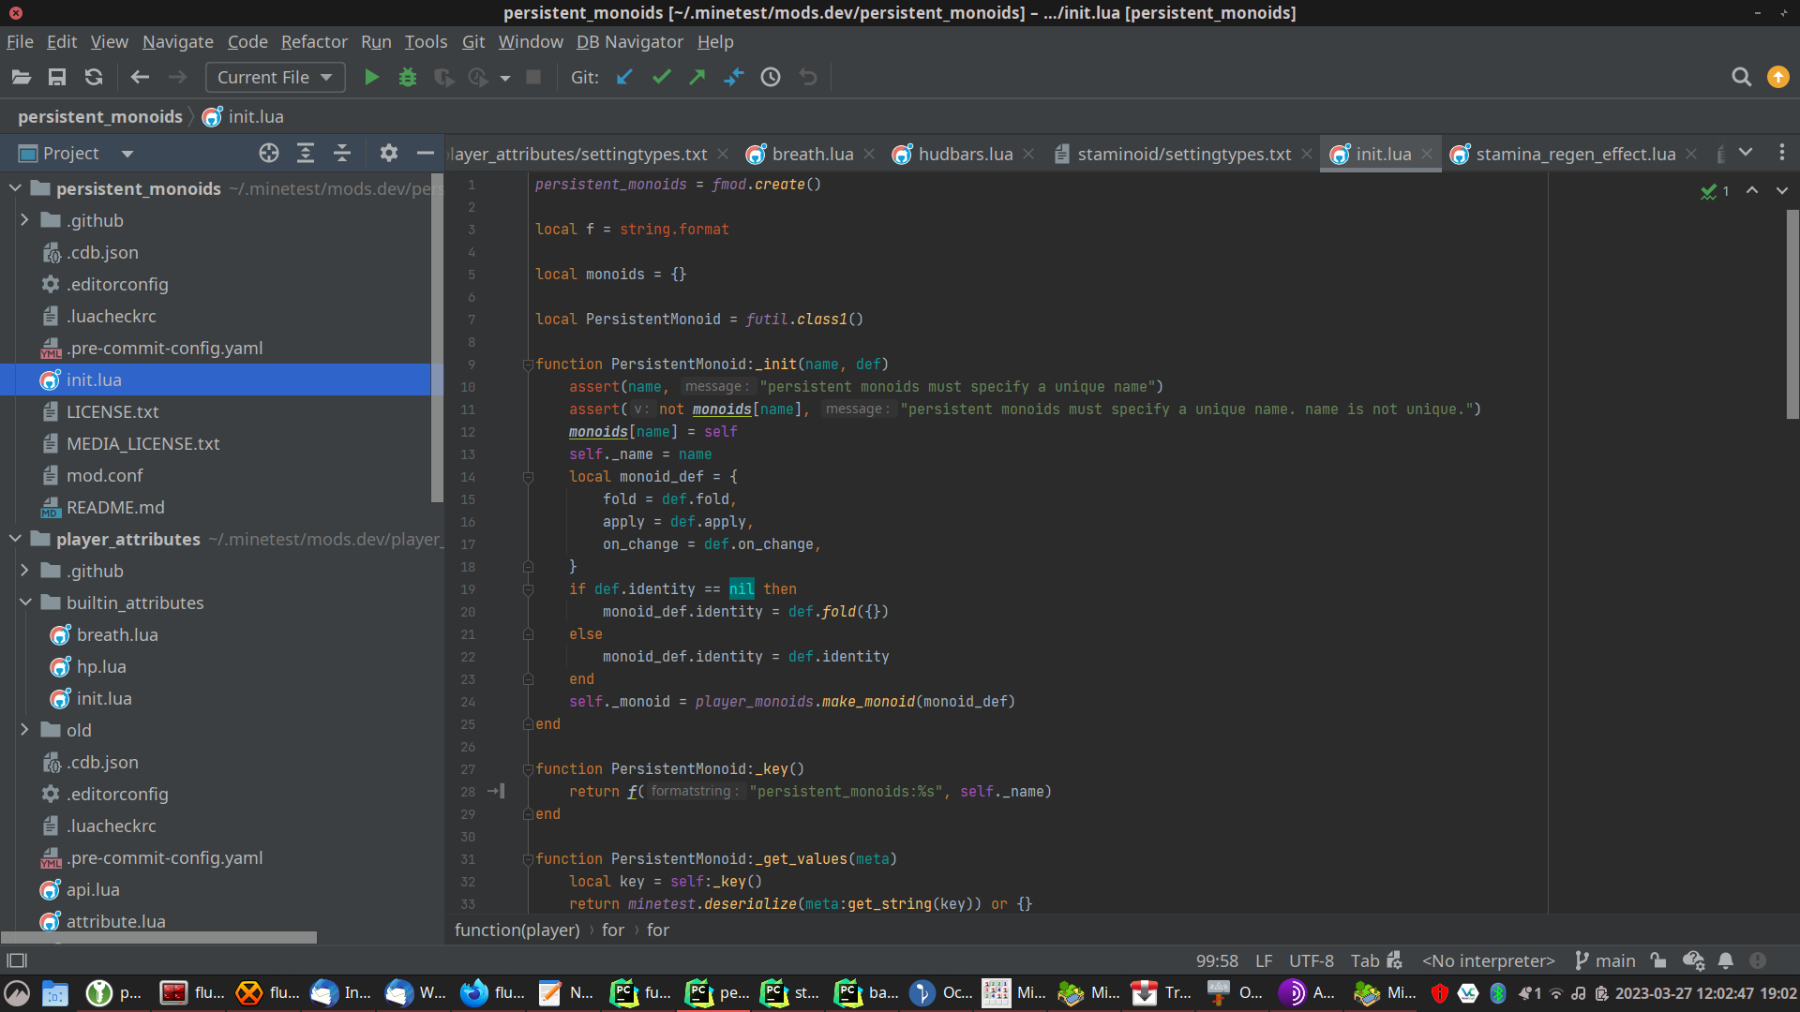Image resolution: width=1800 pixels, height=1012 pixels.
Task: Click Search Everywhere magnifier icon
Action: [x=1741, y=78]
